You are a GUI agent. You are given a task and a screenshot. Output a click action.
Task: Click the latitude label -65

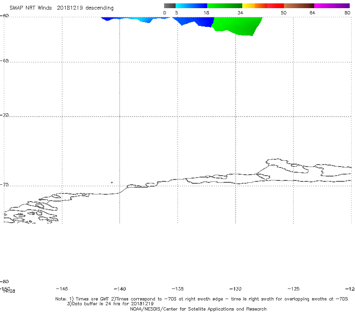pos(4,61)
